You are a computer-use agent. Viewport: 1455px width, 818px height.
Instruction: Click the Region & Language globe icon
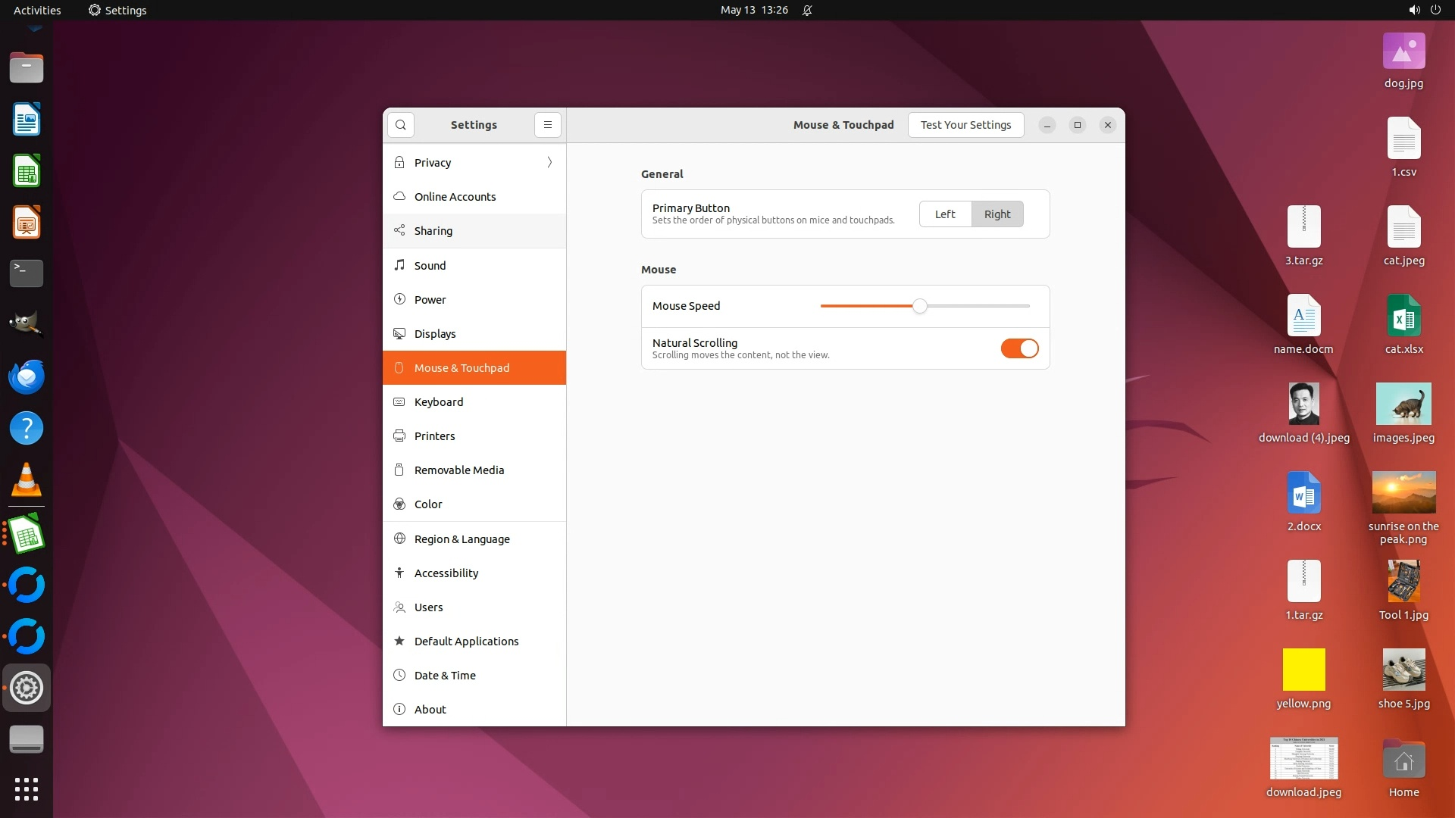click(399, 539)
